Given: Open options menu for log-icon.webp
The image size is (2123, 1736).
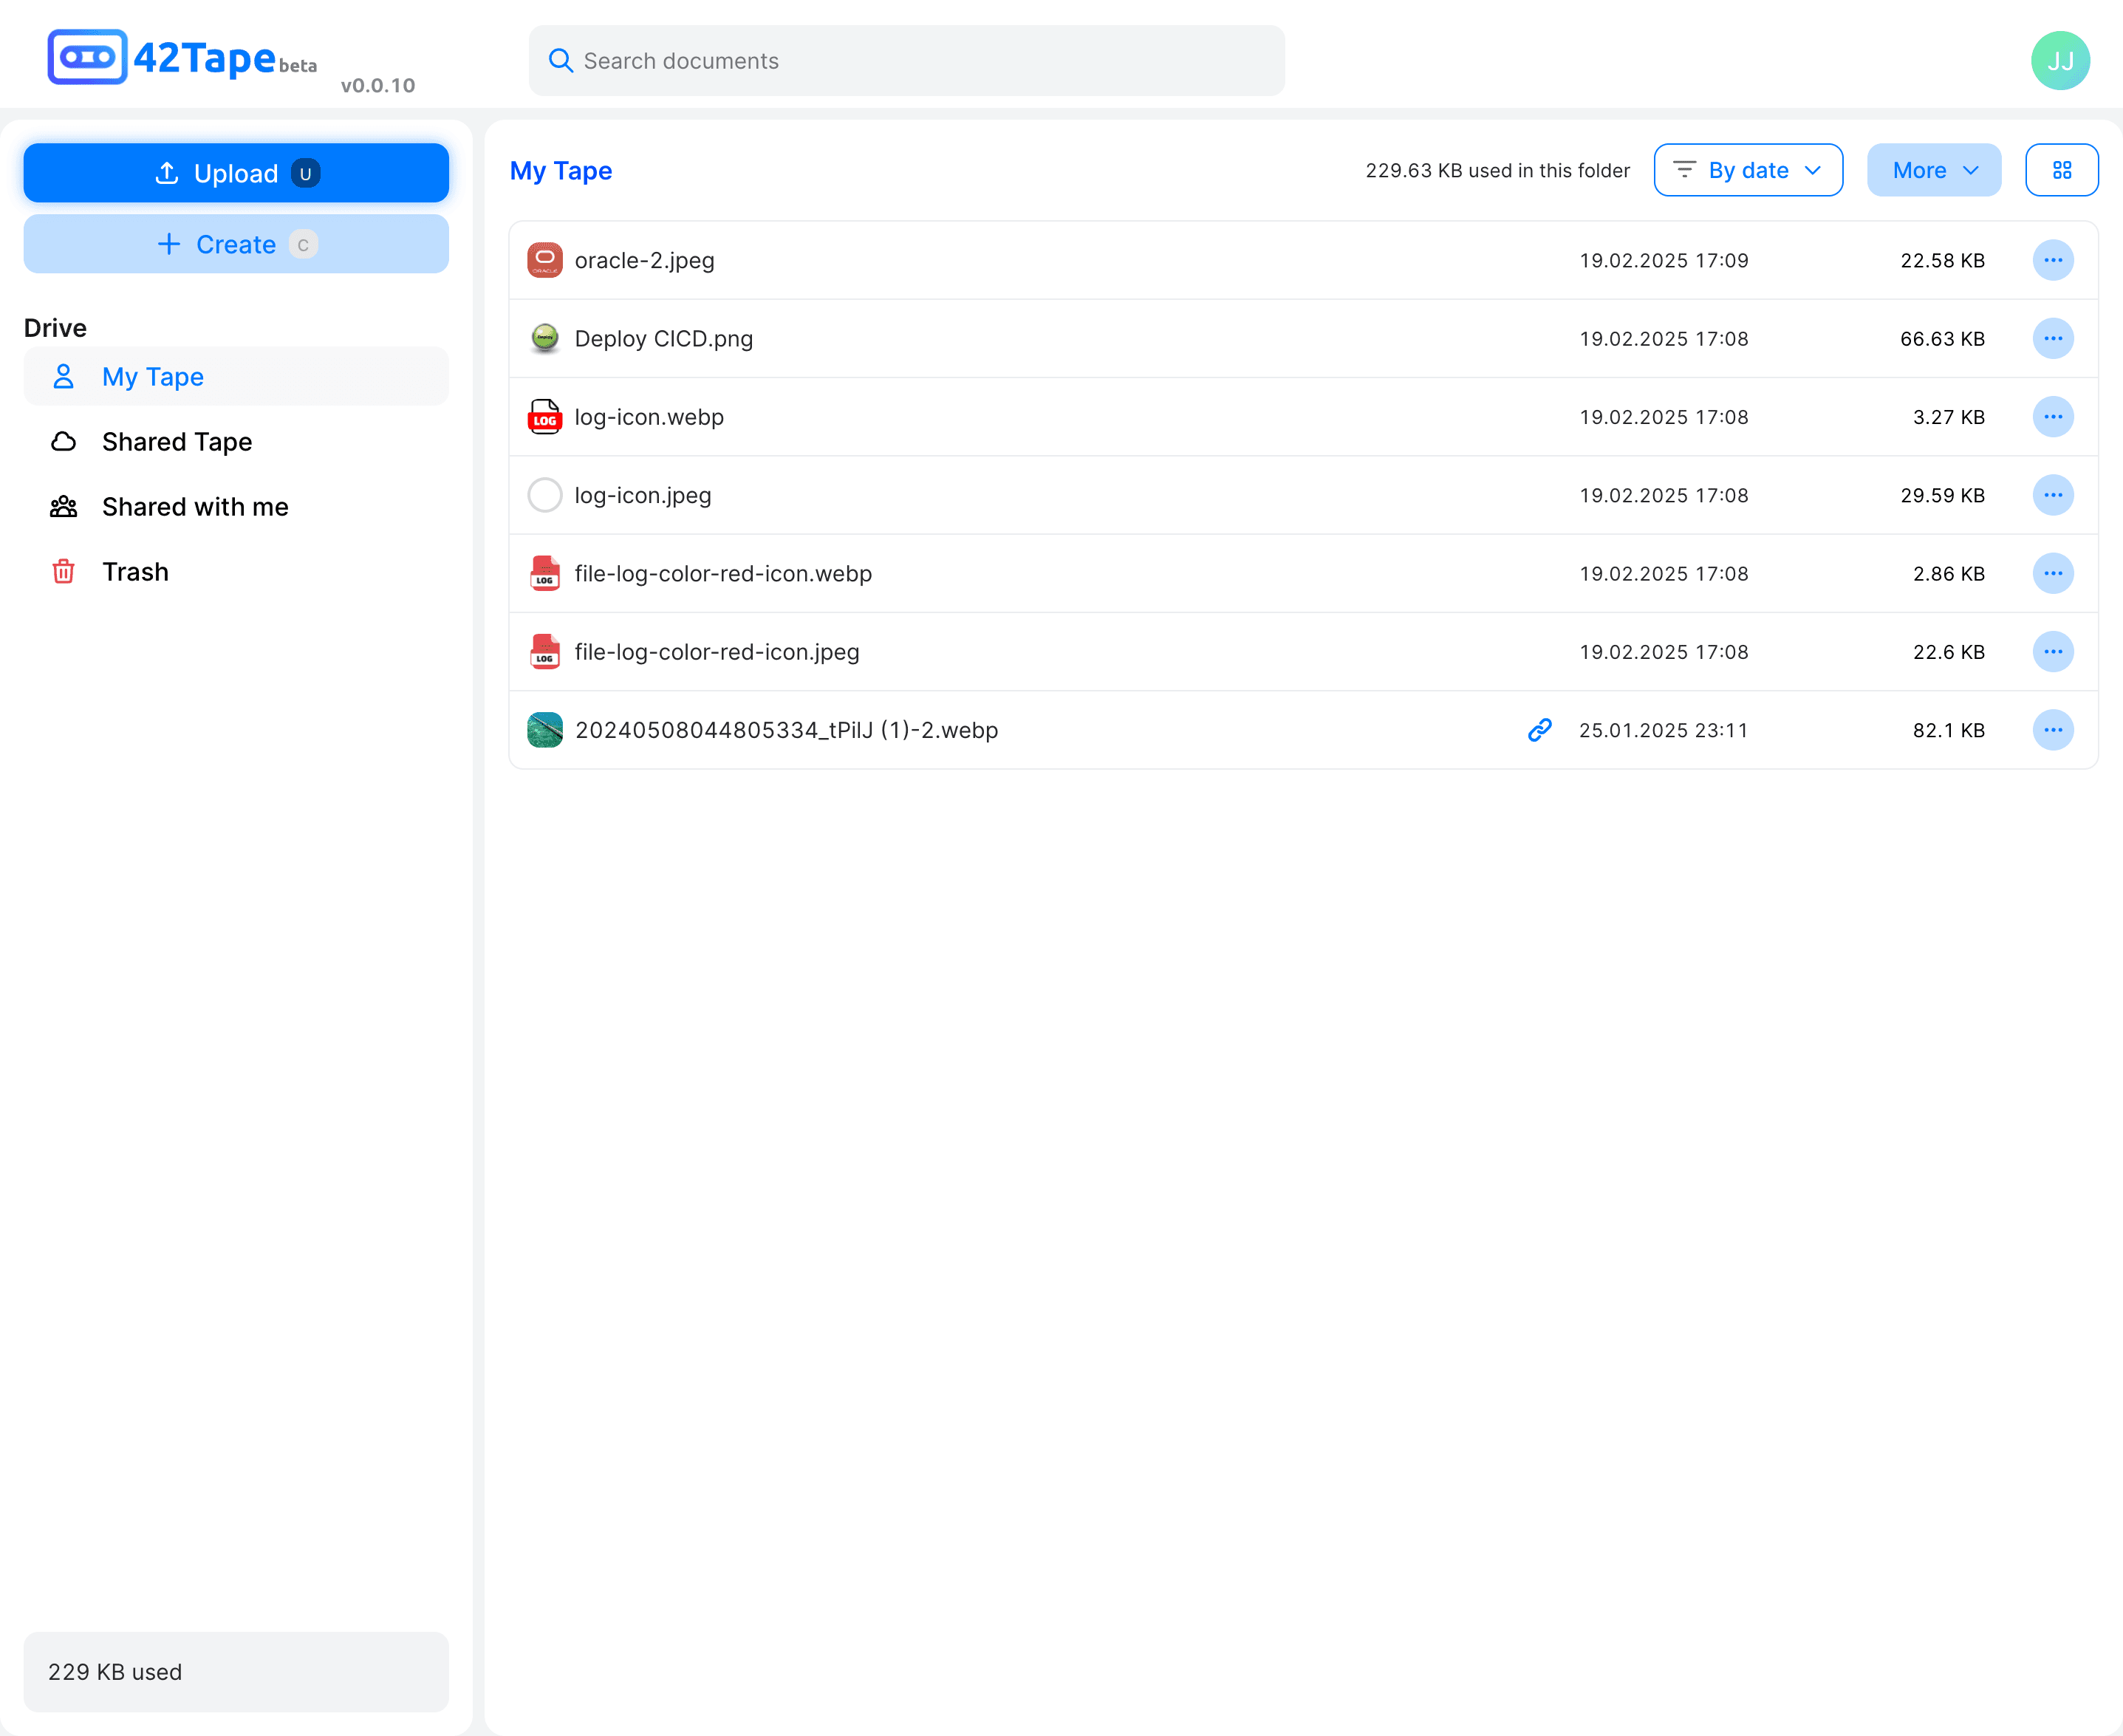Looking at the screenshot, I should point(2053,417).
